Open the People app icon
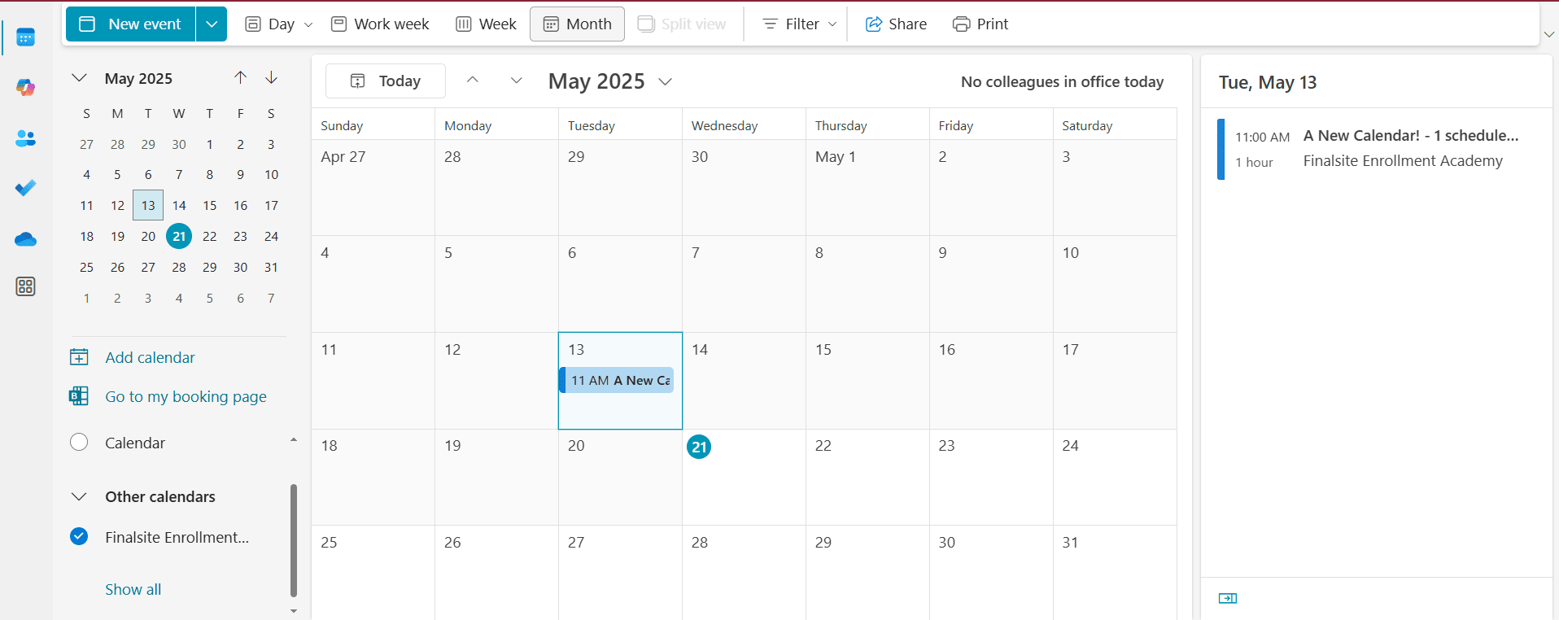The image size is (1559, 620). click(25, 138)
